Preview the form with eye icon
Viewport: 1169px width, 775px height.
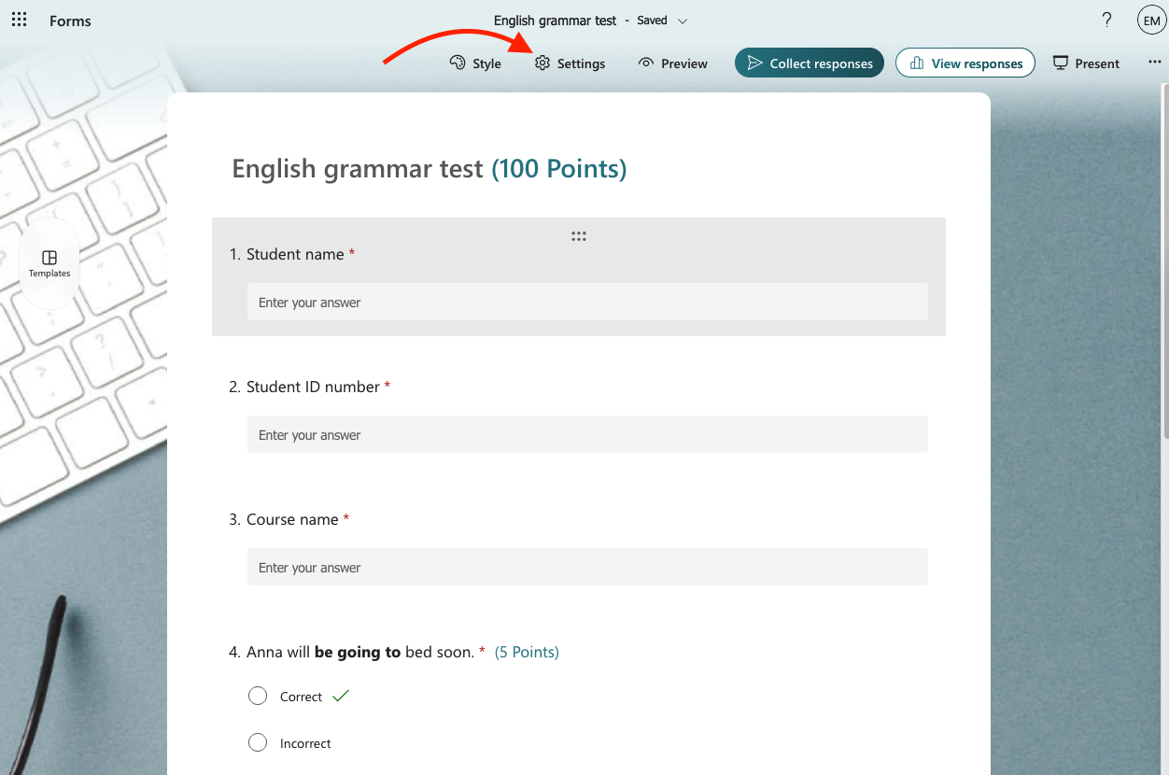click(672, 63)
